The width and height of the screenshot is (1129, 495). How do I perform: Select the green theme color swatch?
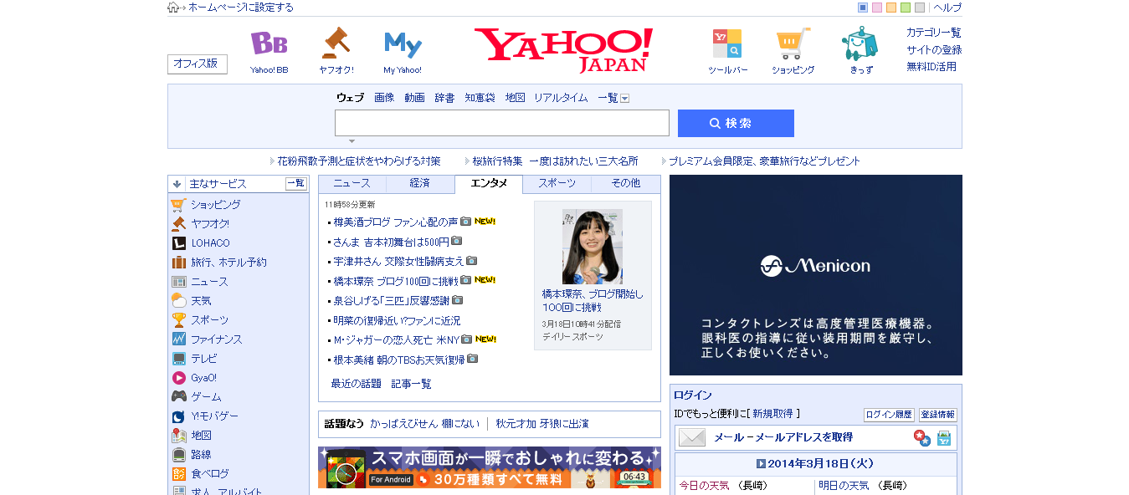click(906, 8)
